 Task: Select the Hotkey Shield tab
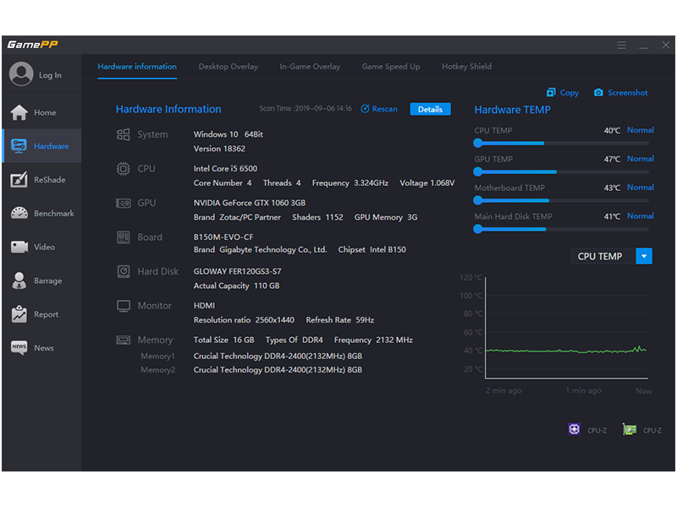tap(466, 67)
